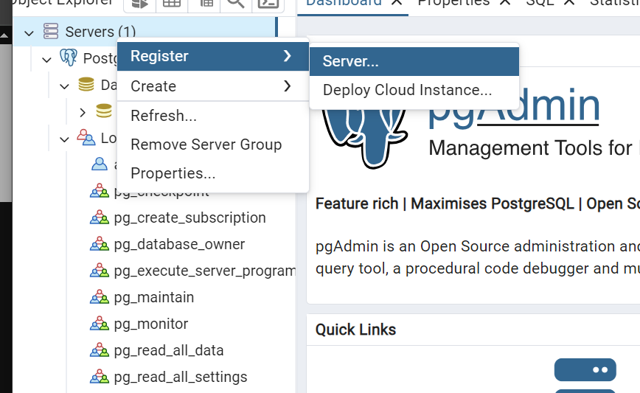
Task: Select pg_execute_server_program role
Action: point(204,271)
